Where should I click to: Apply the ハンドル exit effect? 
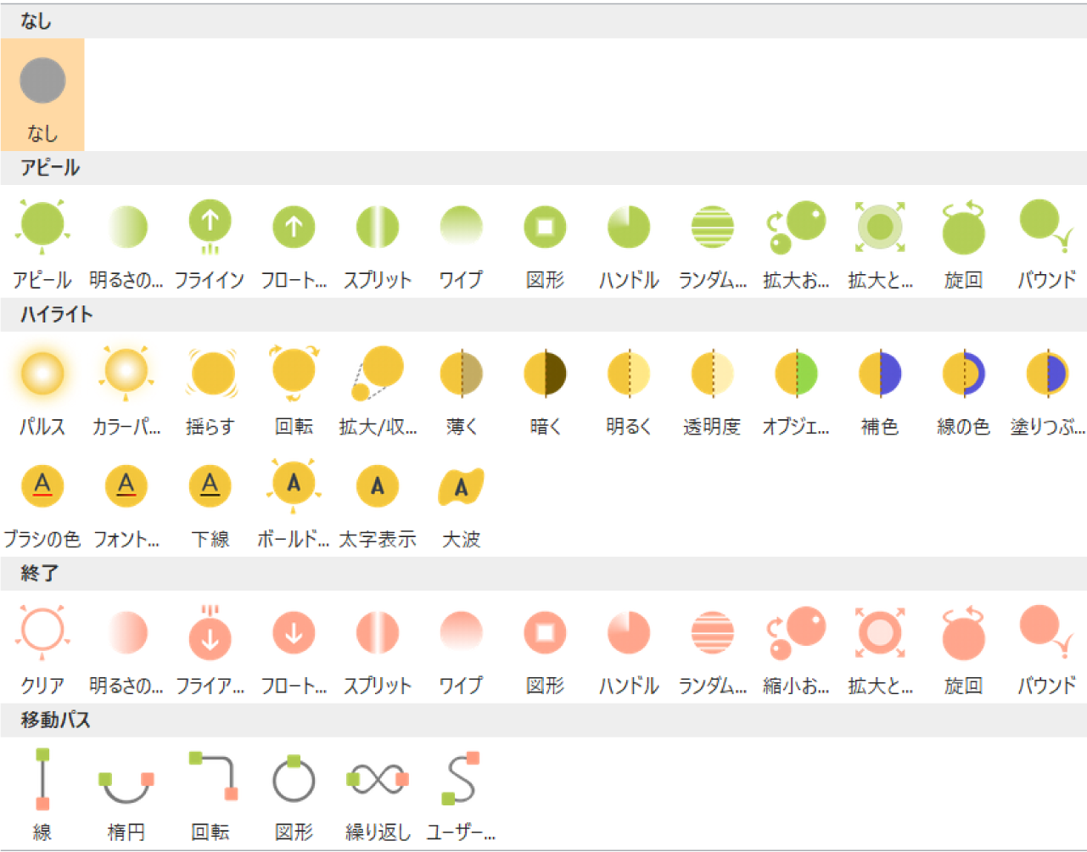[628, 632]
